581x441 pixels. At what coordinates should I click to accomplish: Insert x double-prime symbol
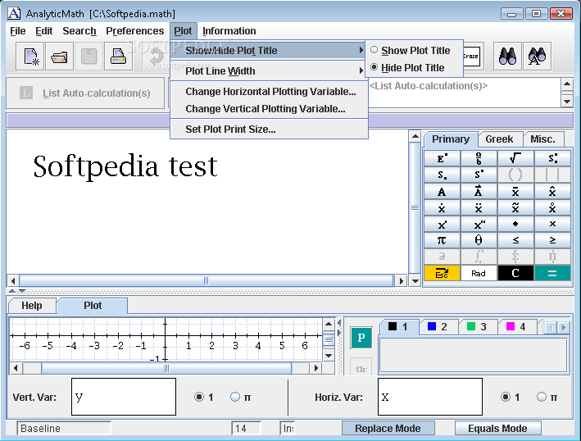(479, 224)
